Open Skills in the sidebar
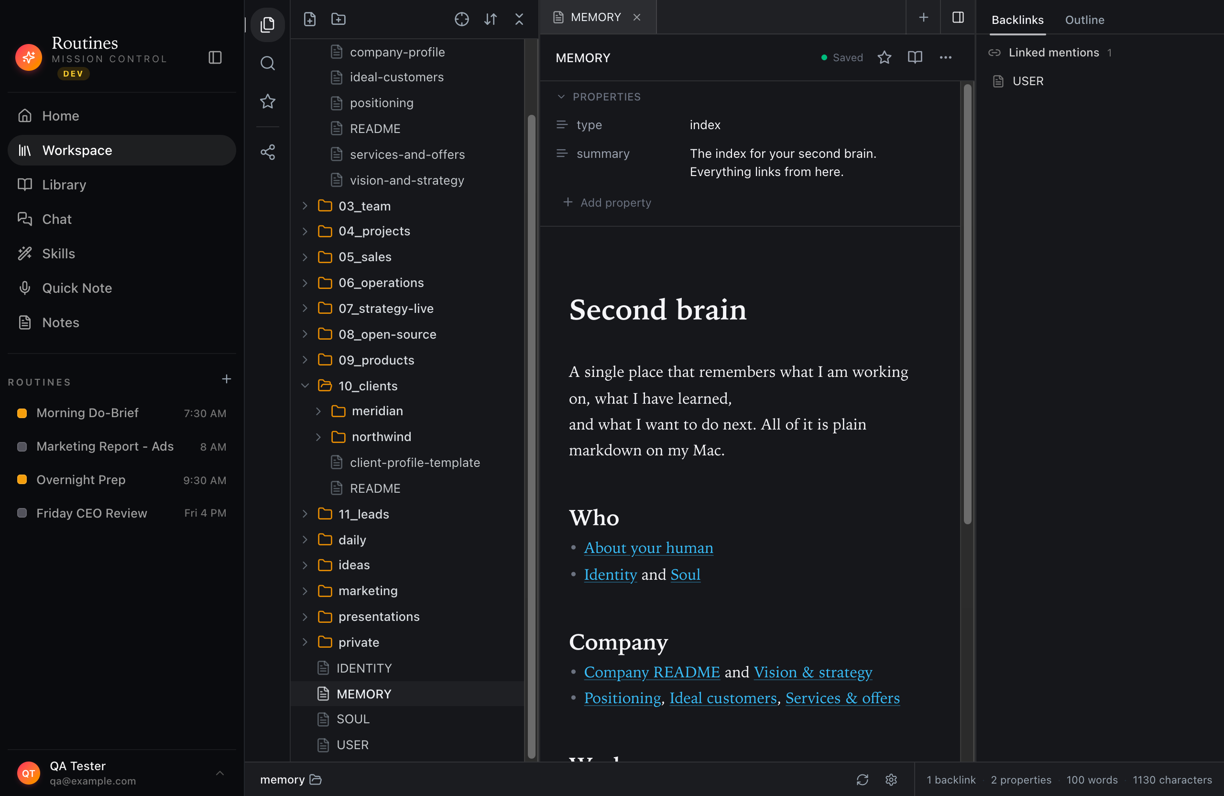The width and height of the screenshot is (1224, 796). coord(122,254)
